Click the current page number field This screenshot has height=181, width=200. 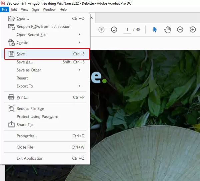[127, 30]
